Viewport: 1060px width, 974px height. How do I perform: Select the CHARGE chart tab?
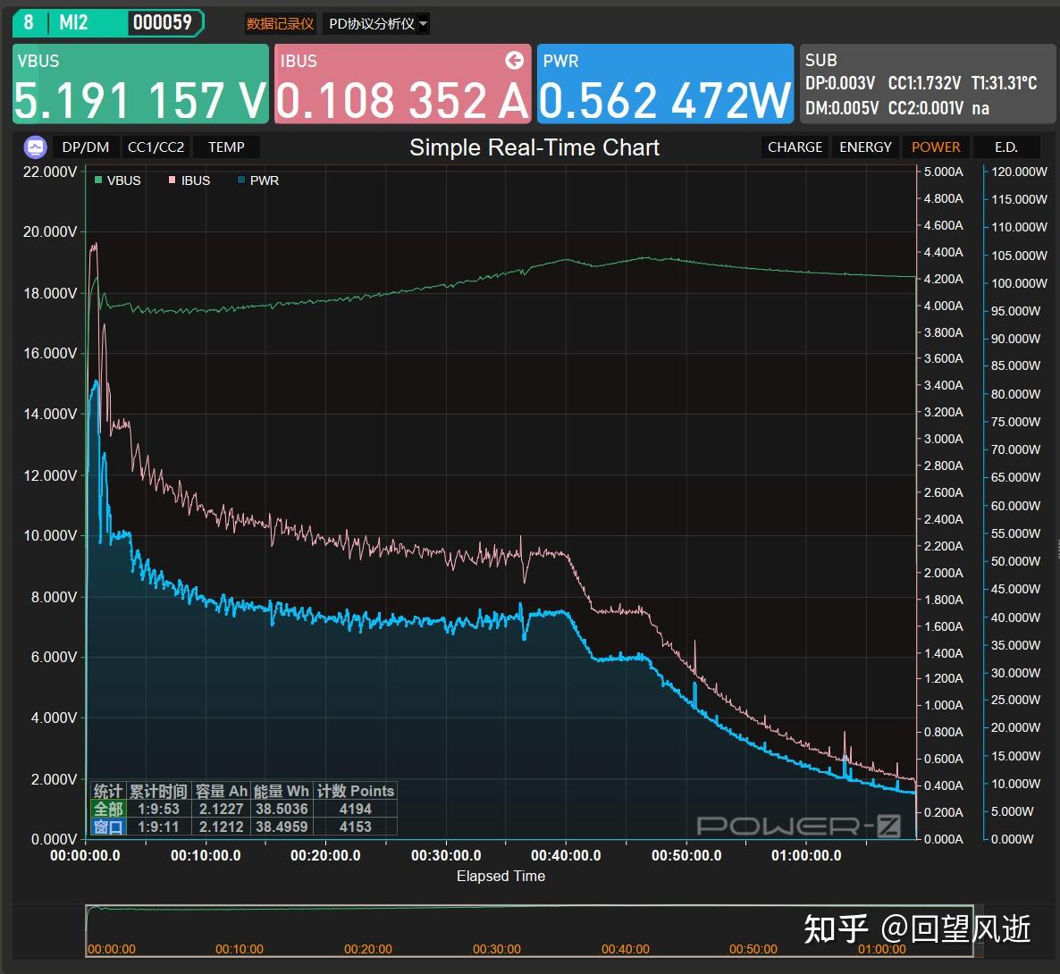[795, 147]
